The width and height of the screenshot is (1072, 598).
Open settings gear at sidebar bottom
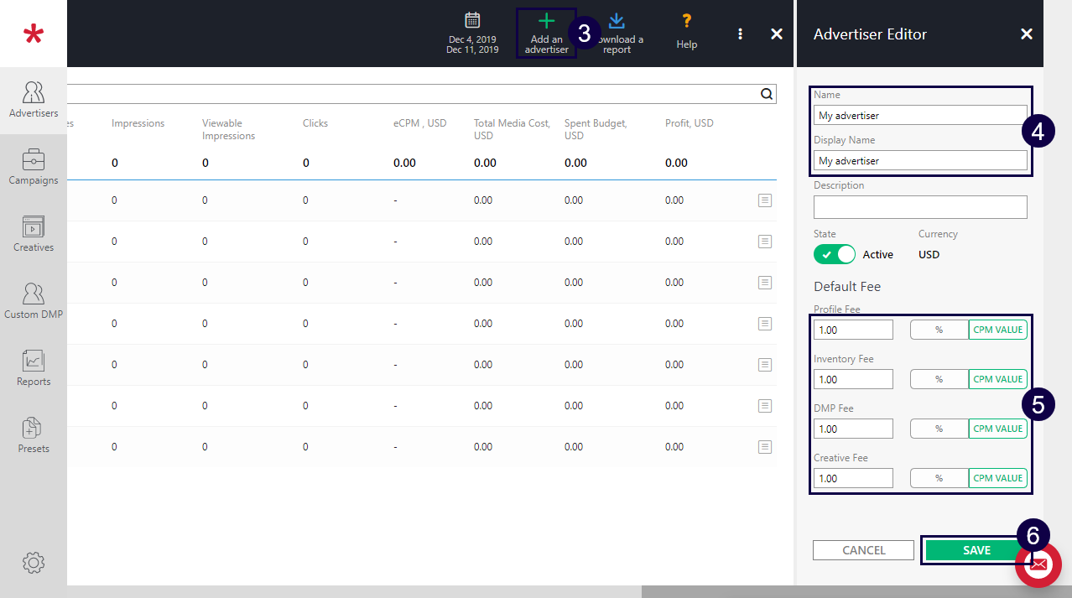(x=34, y=562)
